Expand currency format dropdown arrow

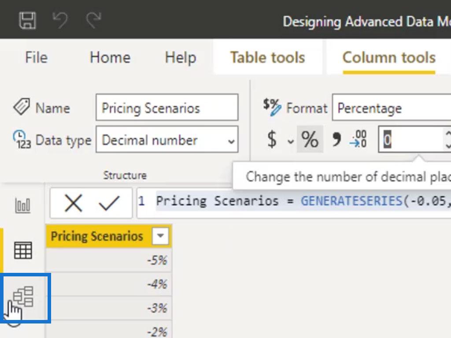click(290, 142)
